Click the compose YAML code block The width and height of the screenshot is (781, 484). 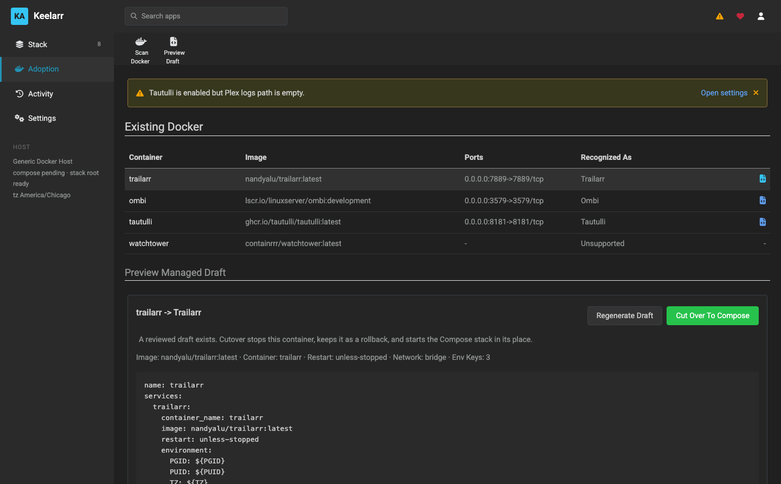click(x=447, y=428)
